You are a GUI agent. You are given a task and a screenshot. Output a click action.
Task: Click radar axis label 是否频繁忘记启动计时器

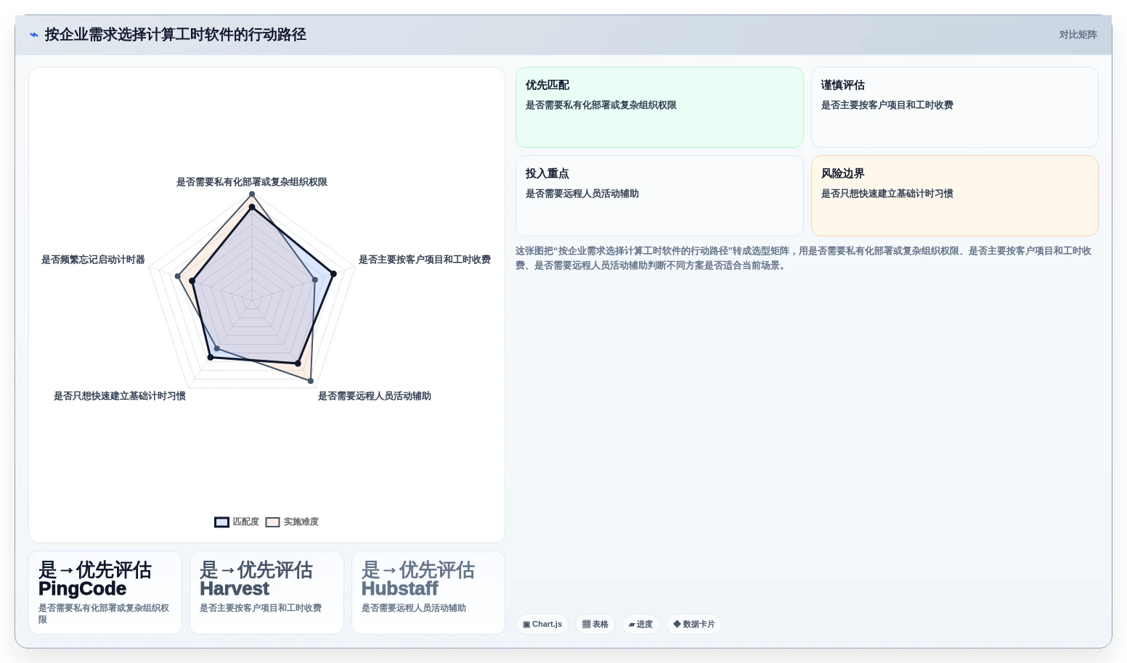(93, 260)
